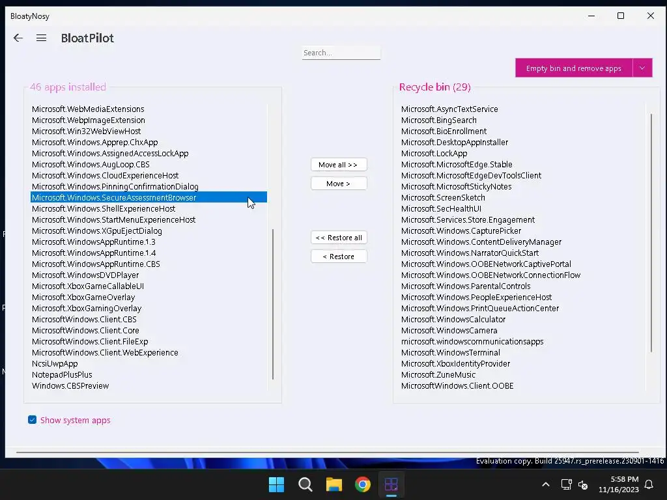The height and width of the screenshot is (500, 667).
Task: Select Microsoft.SecHealthUI in Recycle bin
Action: (522, 208)
